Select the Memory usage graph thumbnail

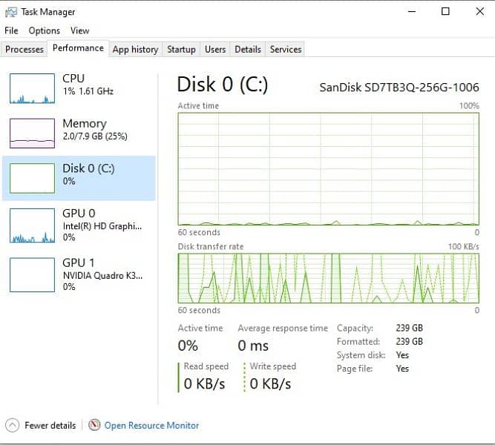point(32,133)
